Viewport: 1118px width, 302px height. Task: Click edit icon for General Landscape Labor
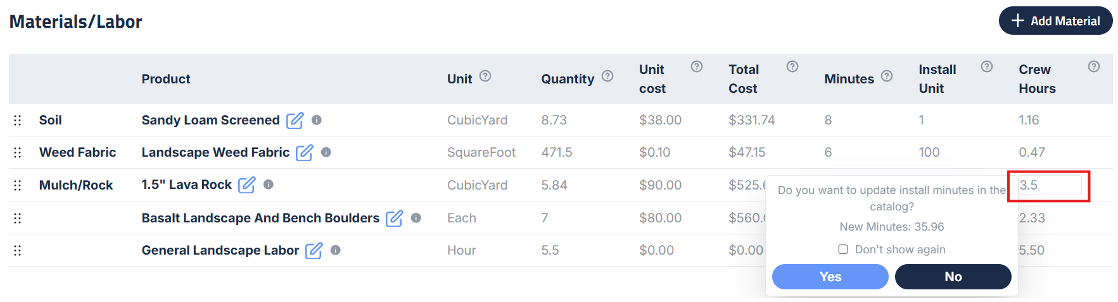click(314, 250)
